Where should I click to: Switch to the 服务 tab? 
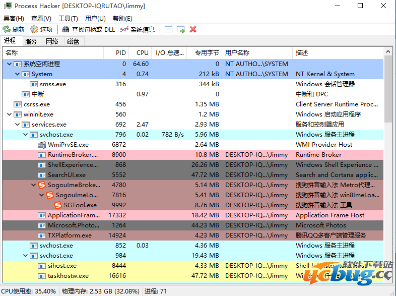coord(31,41)
